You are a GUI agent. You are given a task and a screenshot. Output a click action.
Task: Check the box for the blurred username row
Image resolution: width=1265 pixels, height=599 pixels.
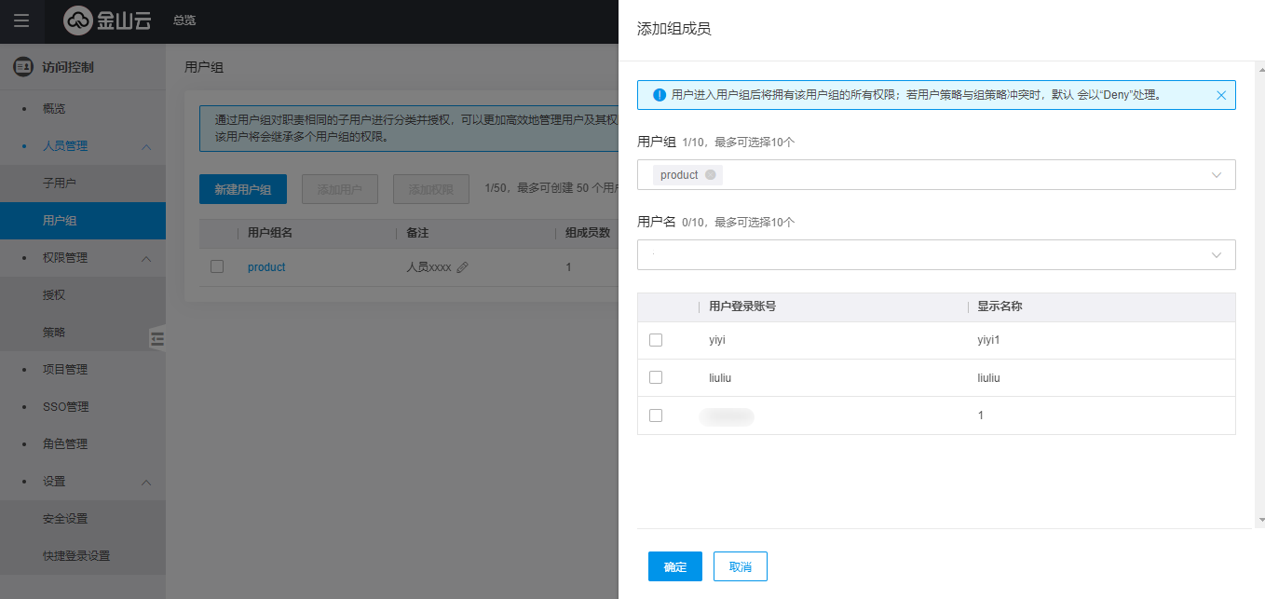coord(656,415)
